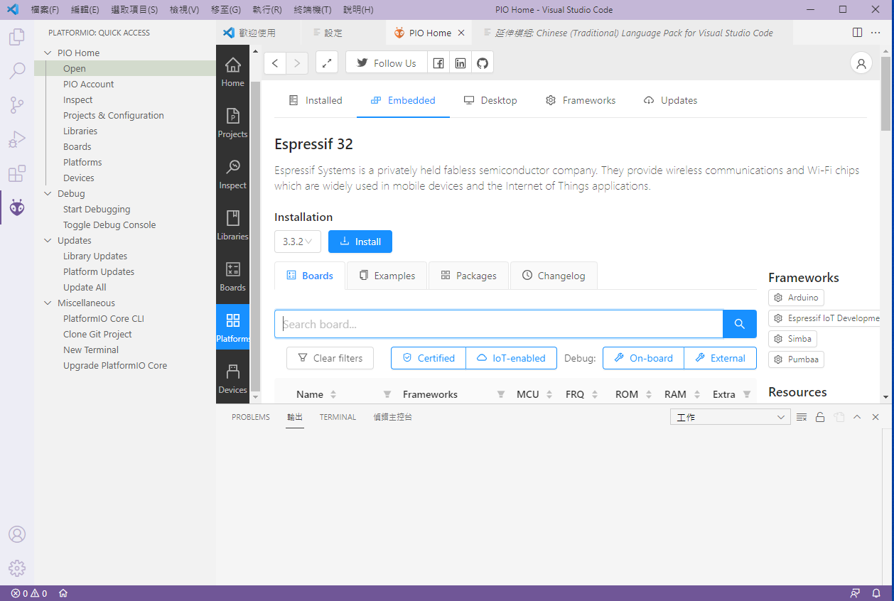
Task: Open the editor more actions ellipsis
Action: (876, 33)
